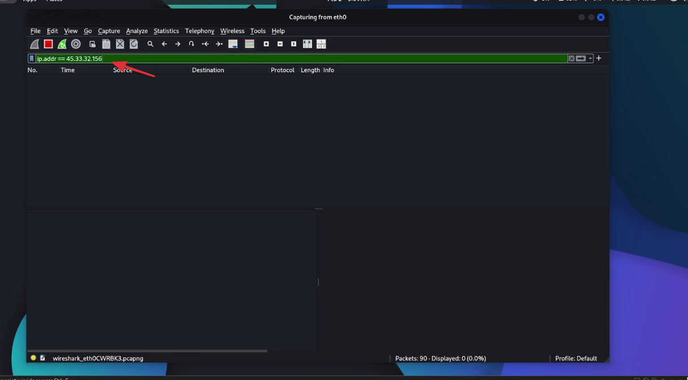Jump to the first packet

(205, 44)
